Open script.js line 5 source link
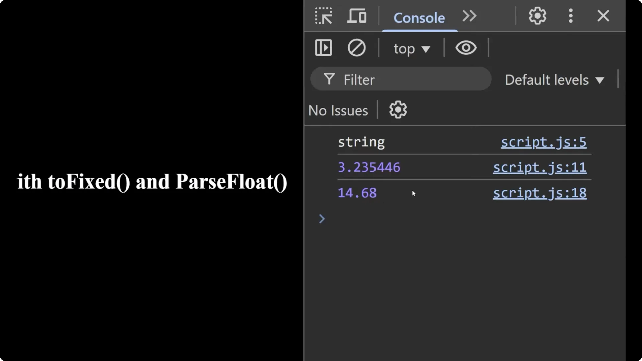The height and width of the screenshot is (361, 642). [x=544, y=142]
